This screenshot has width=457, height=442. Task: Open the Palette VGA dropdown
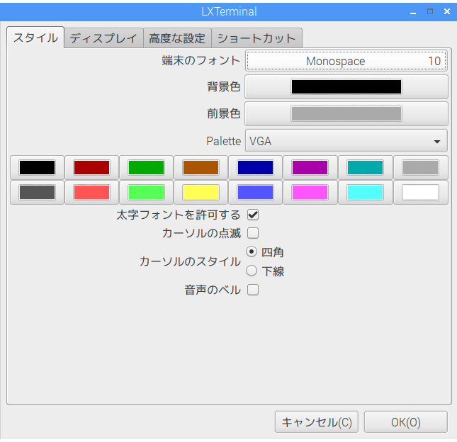click(346, 141)
